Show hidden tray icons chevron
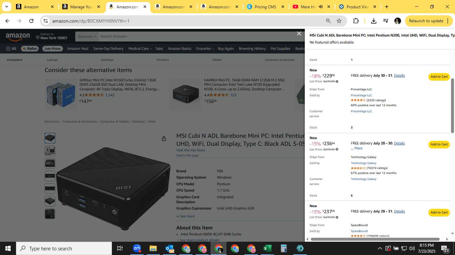This screenshot has width=455, height=255. [x=380, y=248]
